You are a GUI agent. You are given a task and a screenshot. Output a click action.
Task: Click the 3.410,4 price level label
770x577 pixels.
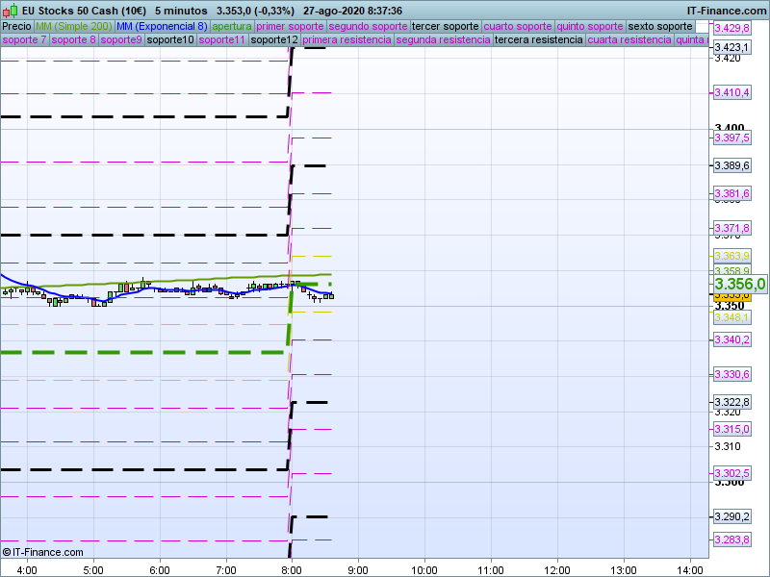[x=731, y=92]
